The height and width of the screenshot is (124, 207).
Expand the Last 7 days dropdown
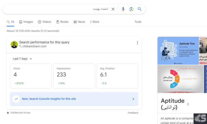pyautogui.click(x=22, y=59)
